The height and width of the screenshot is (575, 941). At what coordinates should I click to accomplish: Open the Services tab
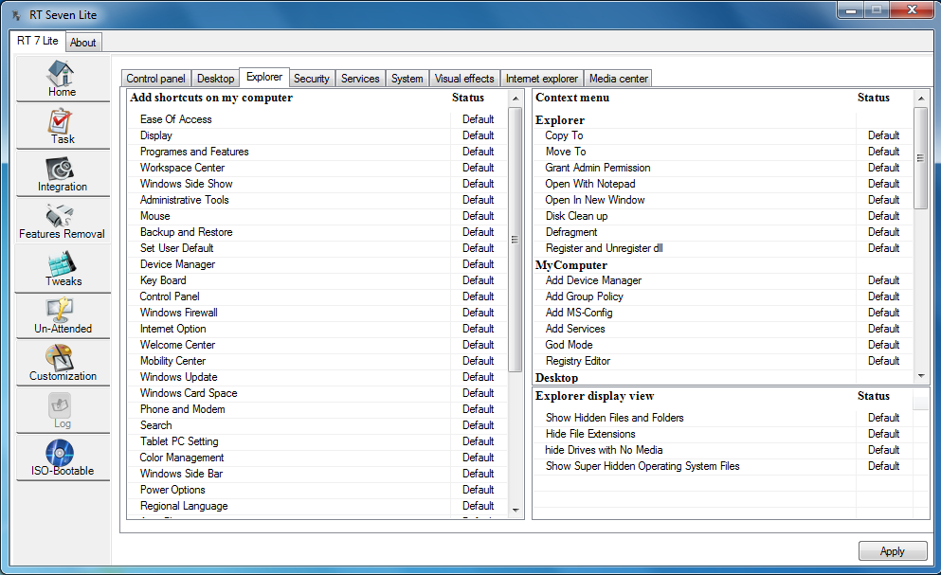pos(360,79)
